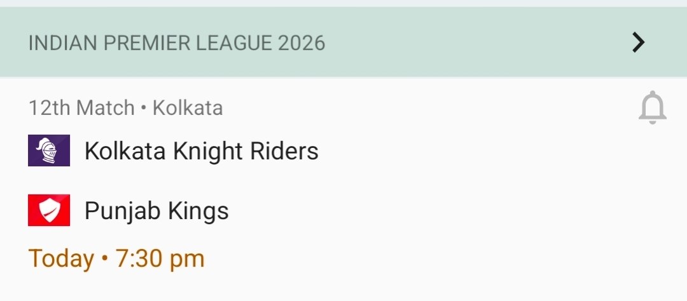
Task: Click the 2026 year in the league header
Action: (302, 43)
